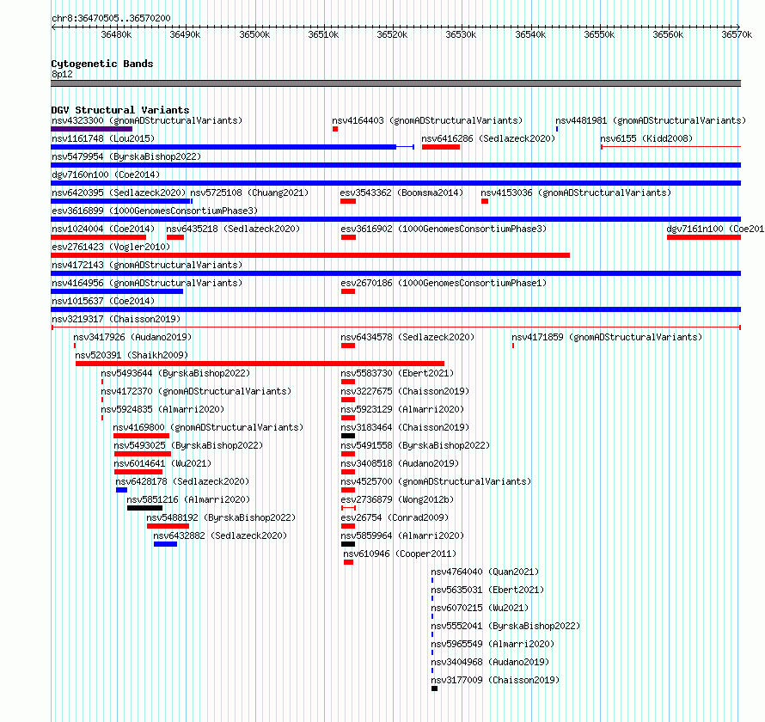This screenshot has width=765, height=722.
Task: Open nsv3219317 (Chaisson2019) label
Action: (x=116, y=319)
